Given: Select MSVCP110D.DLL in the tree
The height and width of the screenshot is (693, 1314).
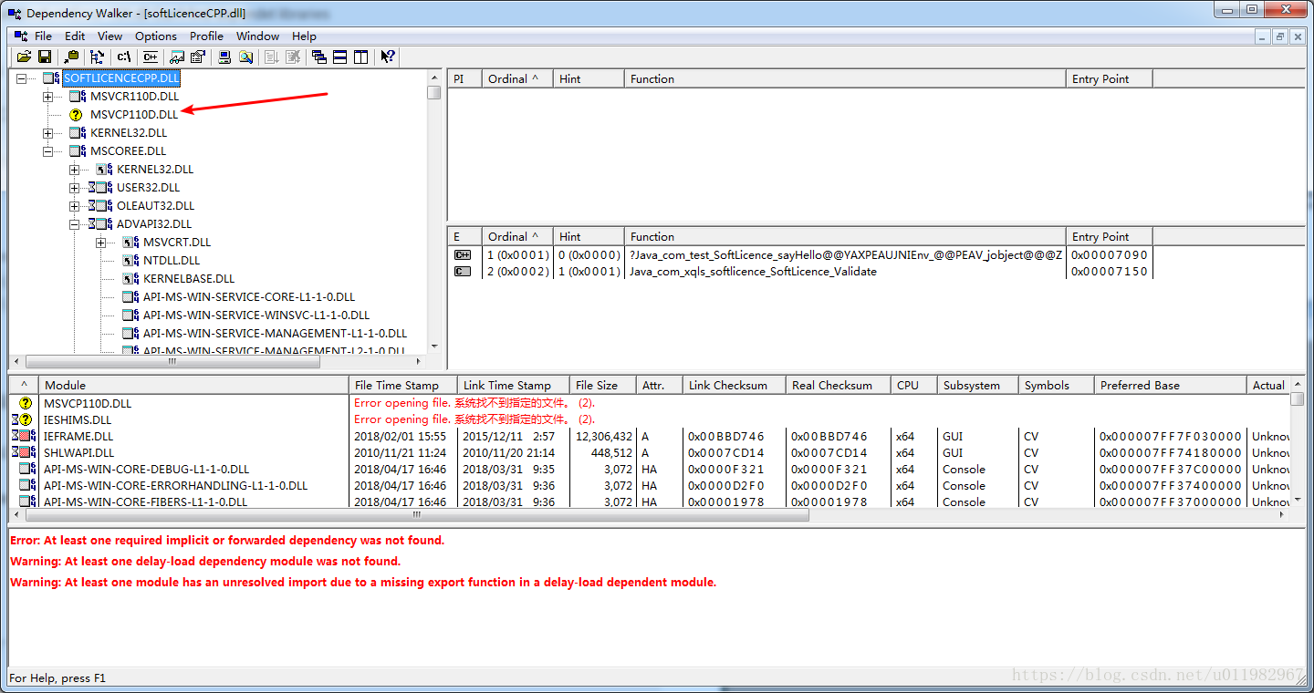Looking at the screenshot, I should point(134,115).
